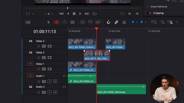Disable the Video 3 track
The image size is (184, 103).
click(x=49, y=46)
